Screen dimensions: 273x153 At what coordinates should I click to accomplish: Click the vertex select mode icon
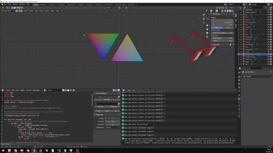(x=17, y=11)
